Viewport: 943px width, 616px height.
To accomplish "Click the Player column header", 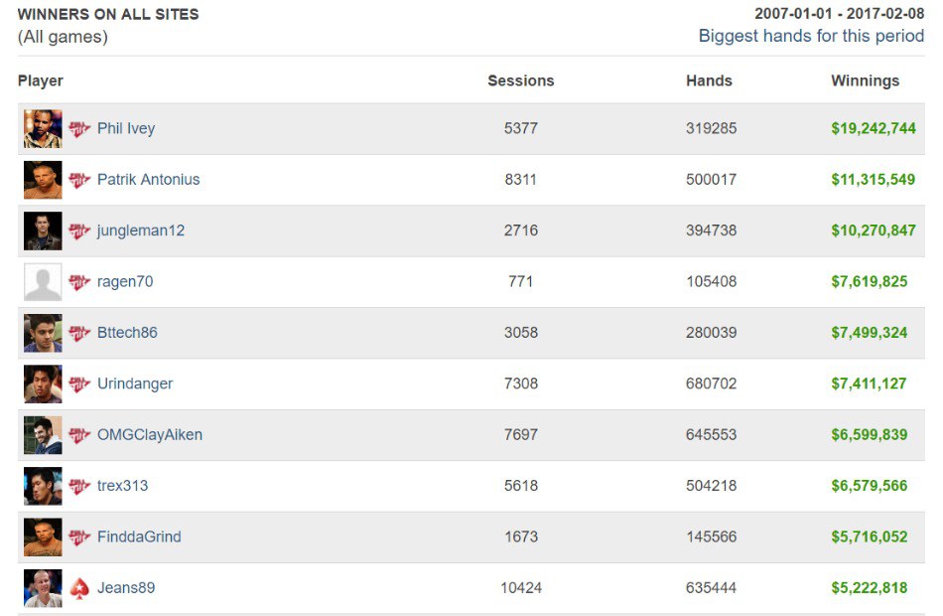I will click(x=41, y=81).
